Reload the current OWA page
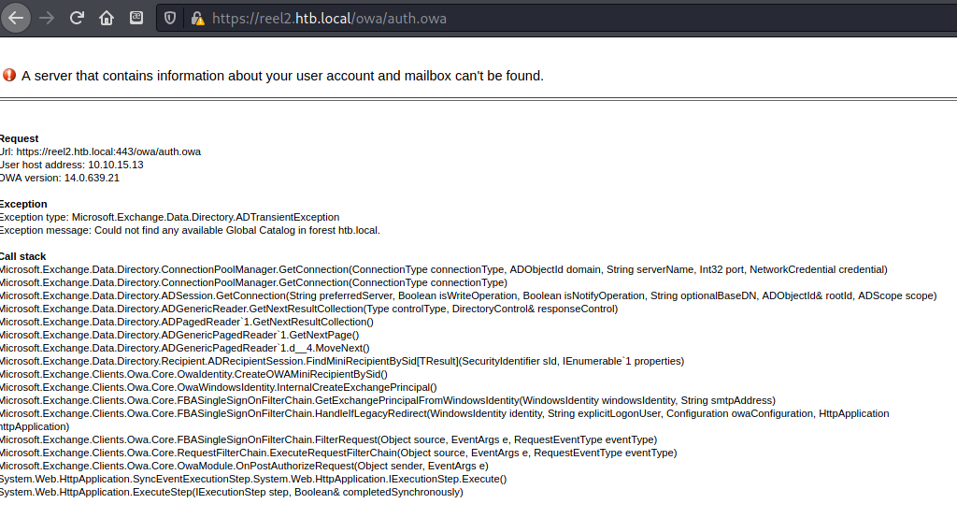The image size is (957, 518). tap(77, 18)
